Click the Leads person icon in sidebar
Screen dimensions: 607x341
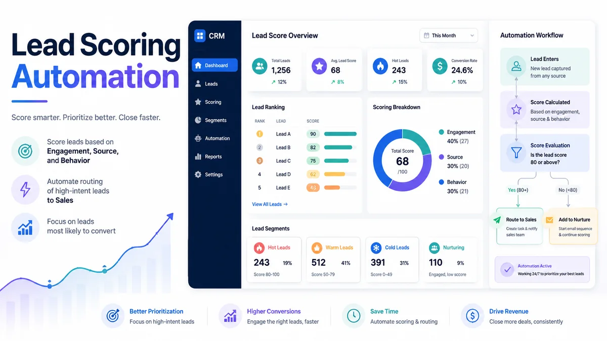point(198,84)
